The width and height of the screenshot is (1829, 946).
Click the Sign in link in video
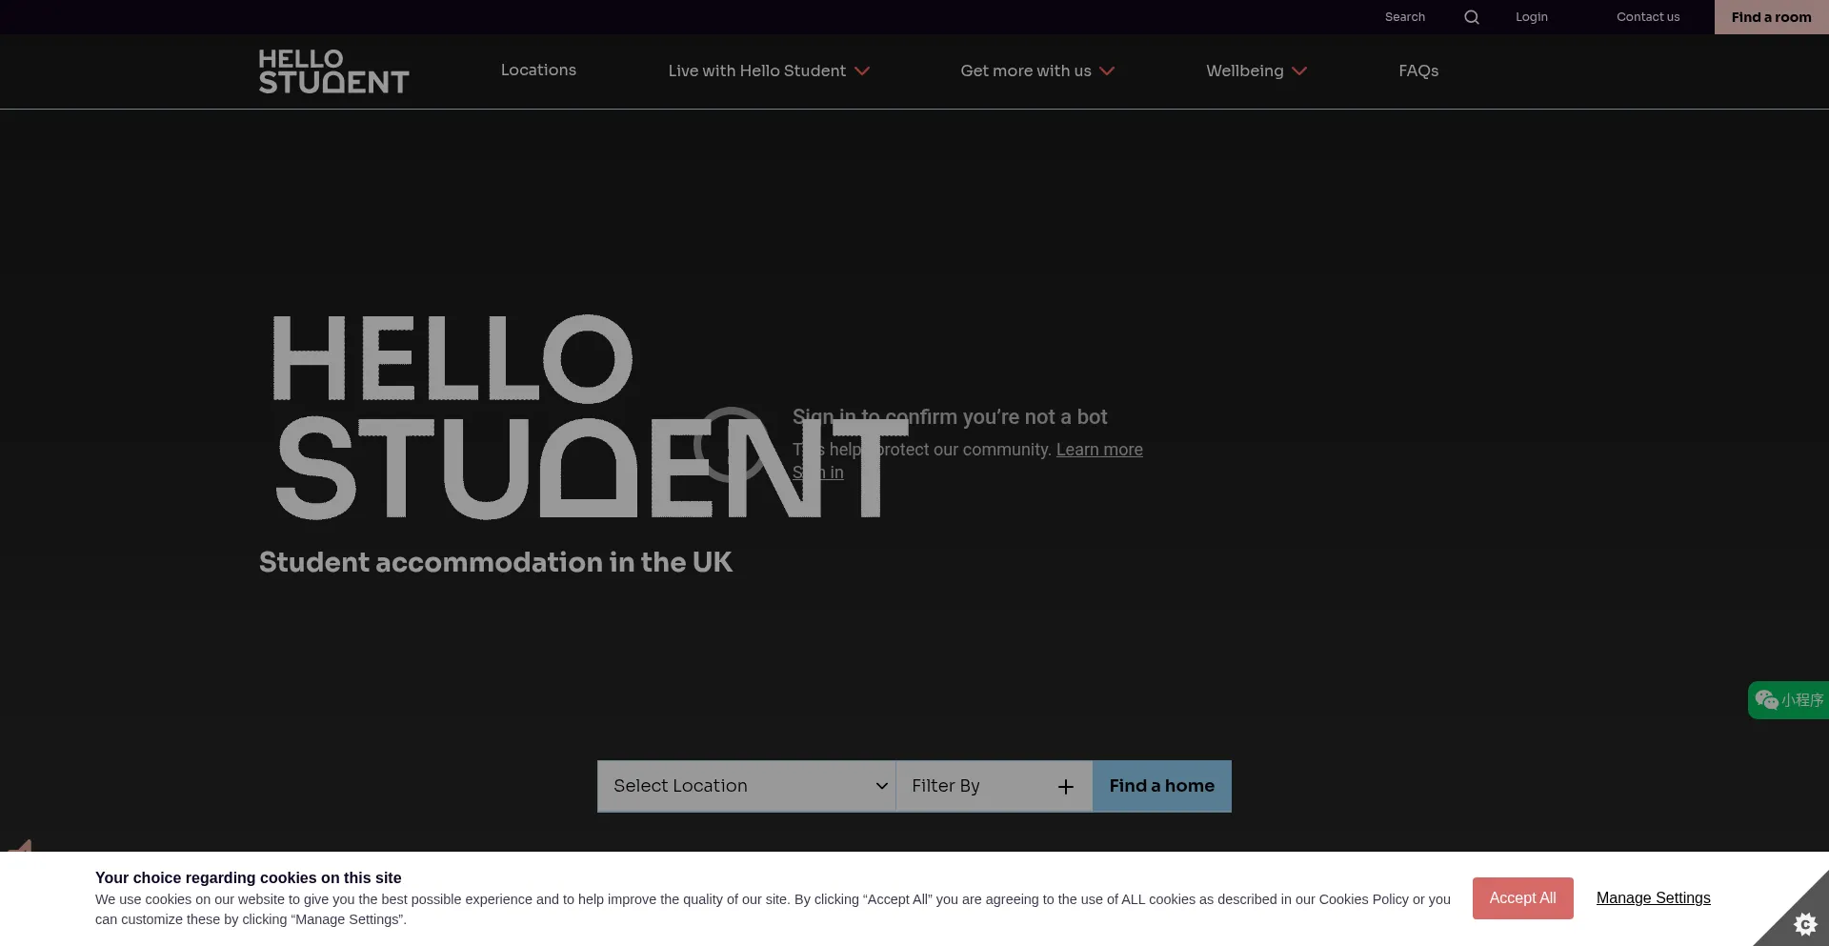point(818,473)
